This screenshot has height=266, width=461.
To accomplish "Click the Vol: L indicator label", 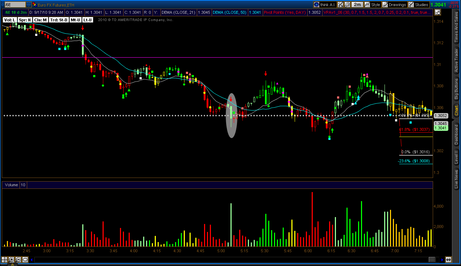I will coord(10,20).
